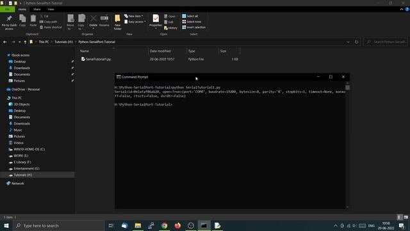
Task: Click Command Prompt title bar icon
Action: pos(119,77)
